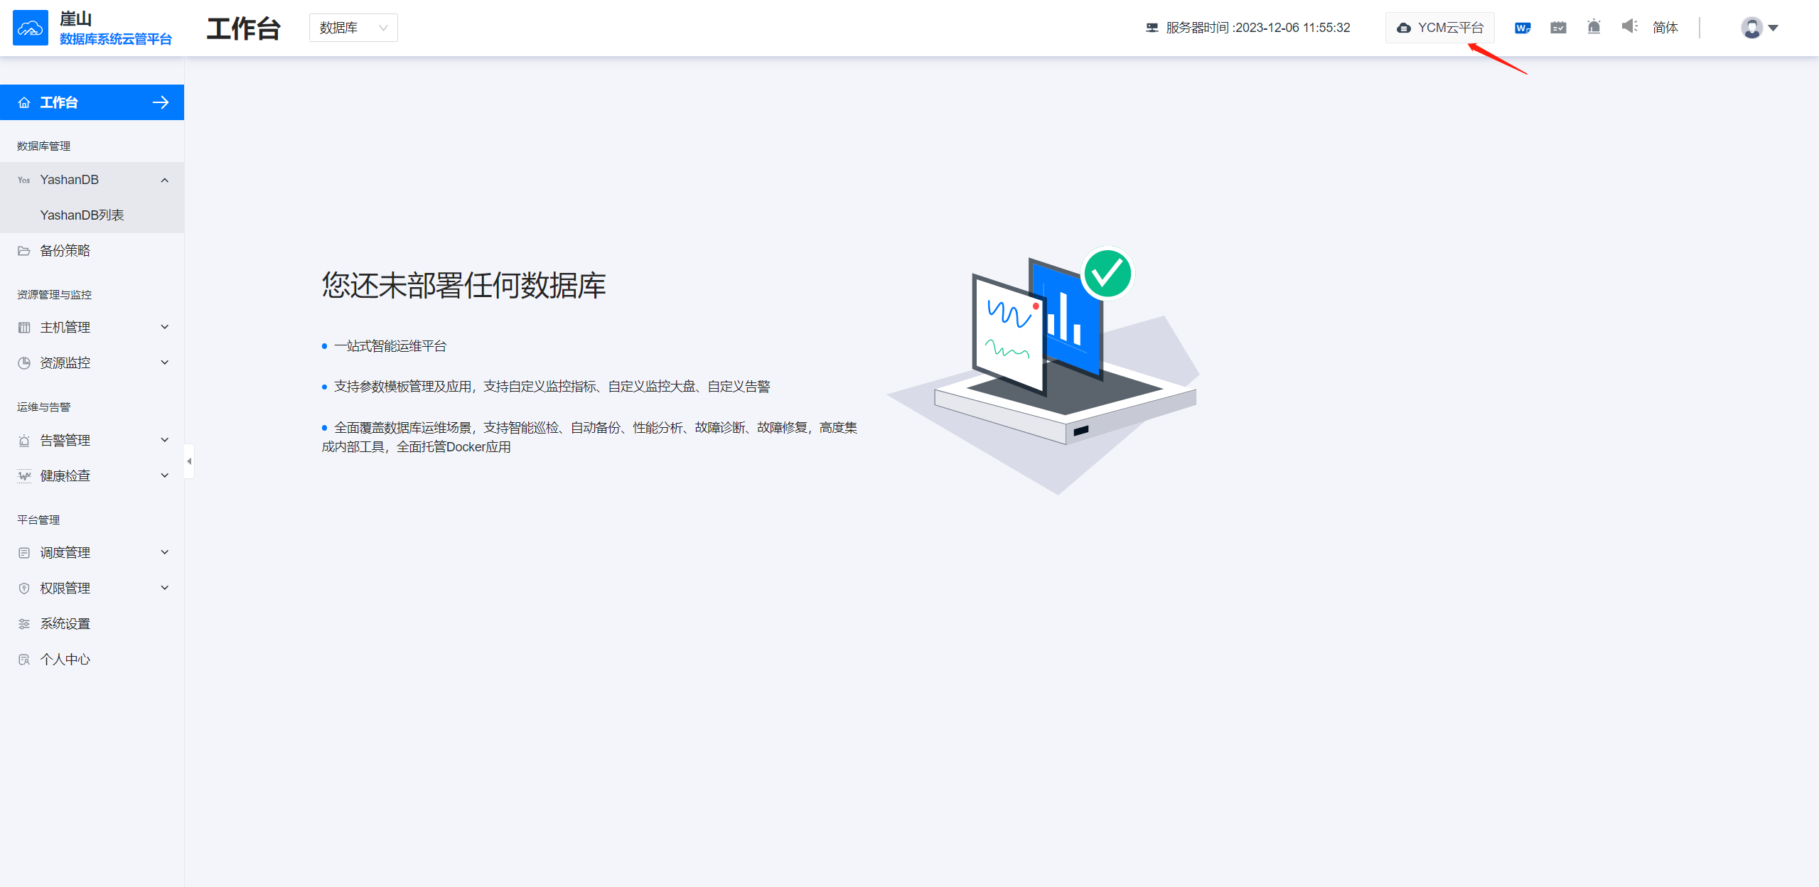Collapse the YashanDB menu chevron
Image resolution: width=1819 pixels, height=887 pixels.
(165, 179)
